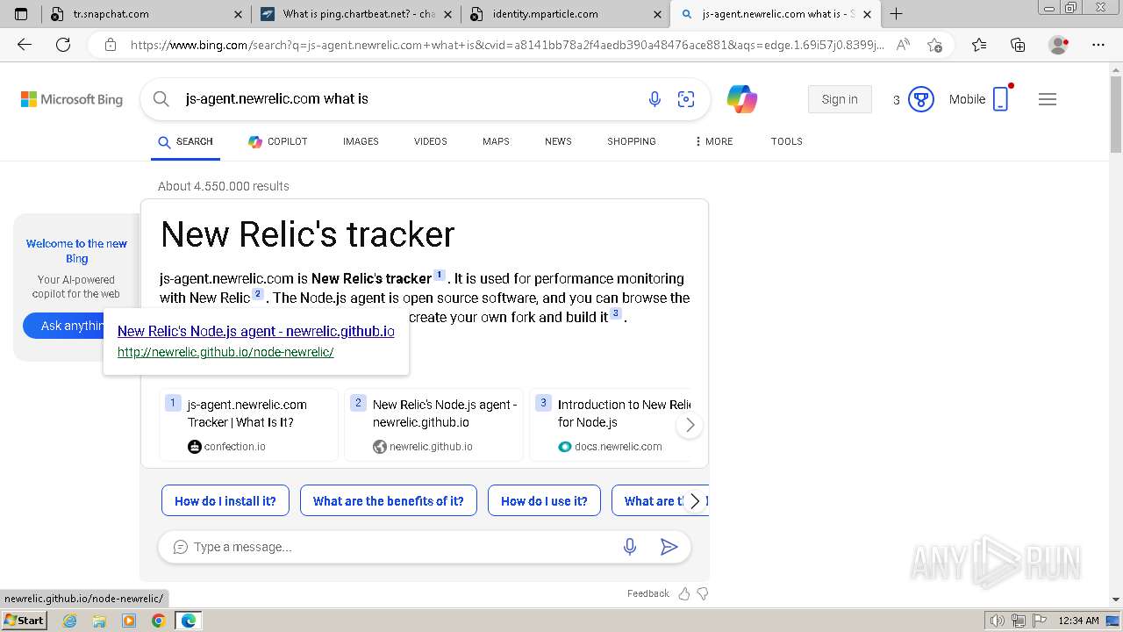Open Internet Explorer from the taskbar
Screen dimensions: 1123x632
tap(70, 621)
